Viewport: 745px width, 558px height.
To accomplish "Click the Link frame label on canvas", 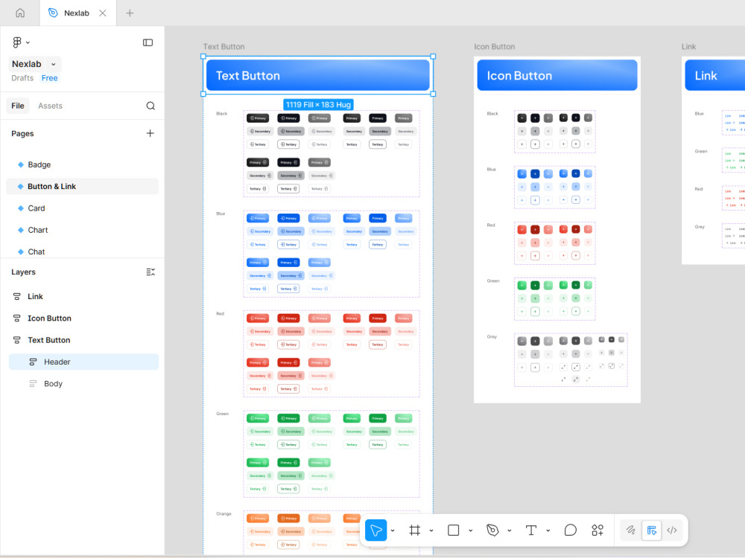I will pos(688,46).
